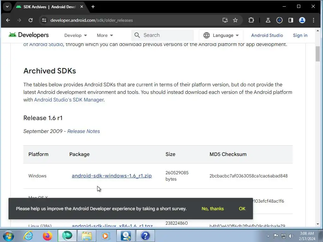Toggle the browser side panel

tap(291, 20)
